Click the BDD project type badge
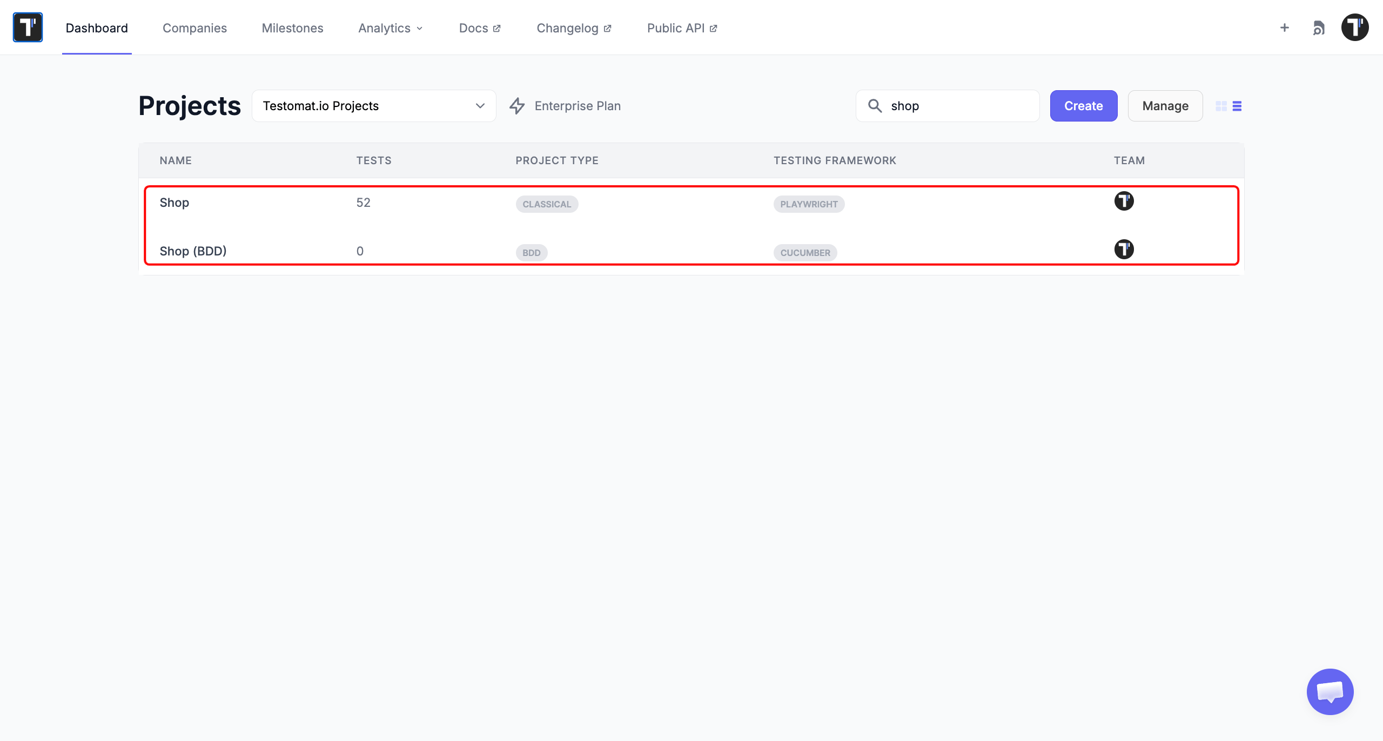This screenshot has height=741, width=1383. [x=532, y=253]
